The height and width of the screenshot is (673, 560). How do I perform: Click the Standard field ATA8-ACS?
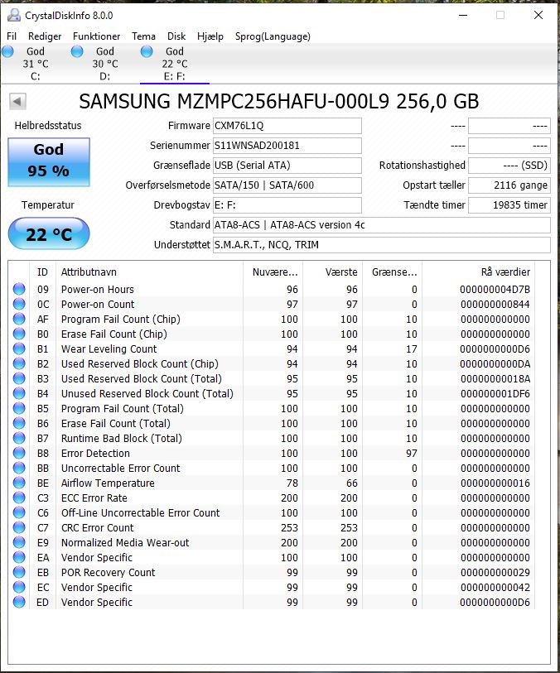point(382,225)
